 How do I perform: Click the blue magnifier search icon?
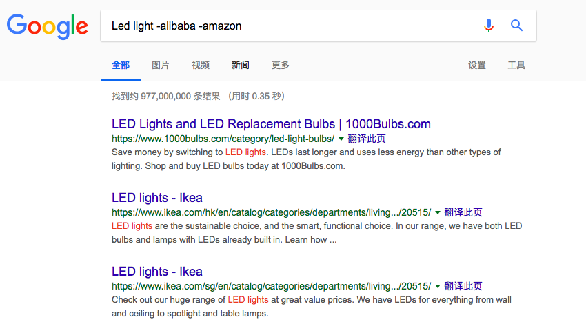point(516,26)
